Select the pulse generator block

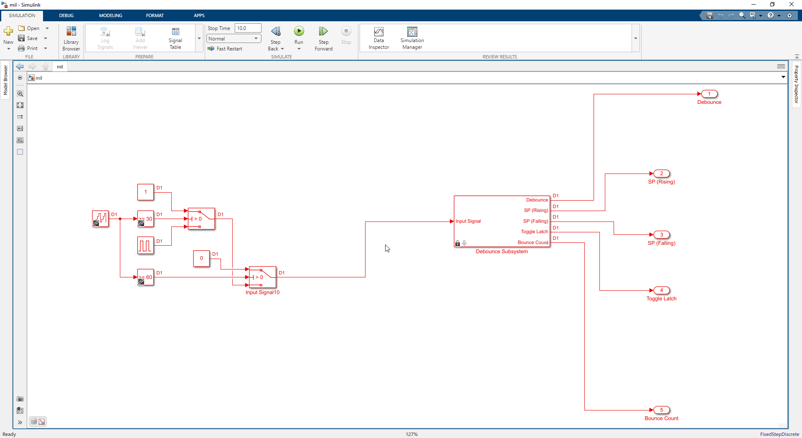145,245
